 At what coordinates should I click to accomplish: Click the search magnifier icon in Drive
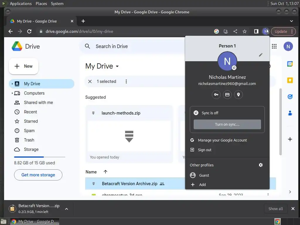point(87,46)
